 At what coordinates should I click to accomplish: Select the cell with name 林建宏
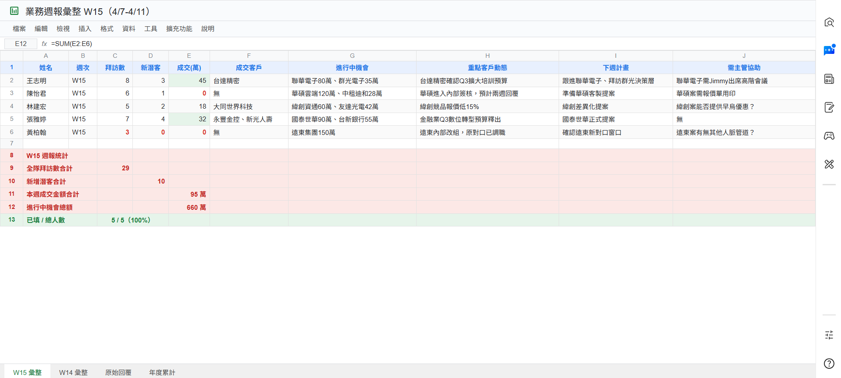pos(46,106)
